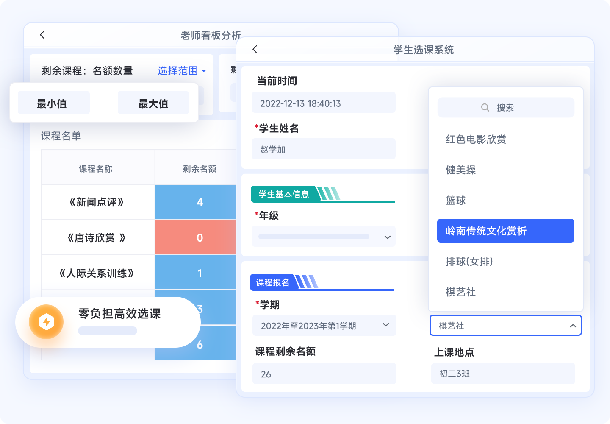This screenshot has height=424, width=610.
Task: Click the 搜索 search box
Action: 506,107
